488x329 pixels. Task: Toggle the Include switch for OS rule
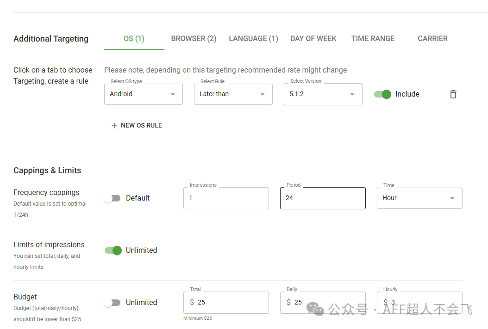point(382,94)
